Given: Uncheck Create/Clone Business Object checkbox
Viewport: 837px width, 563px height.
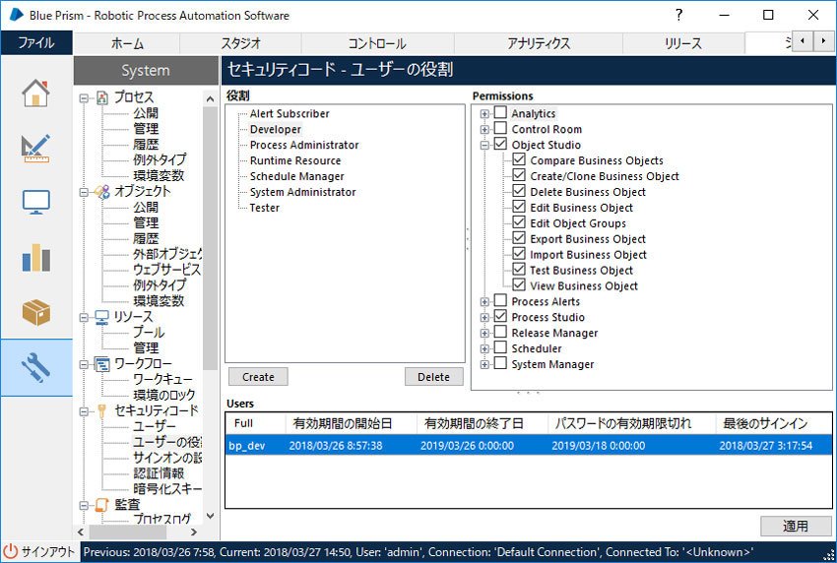Looking at the screenshot, I should (x=519, y=175).
